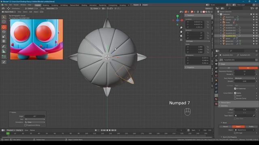This screenshot has width=259, height=145.
Task: Switch orthographic/perspective grid icon
Action: tap(181, 40)
